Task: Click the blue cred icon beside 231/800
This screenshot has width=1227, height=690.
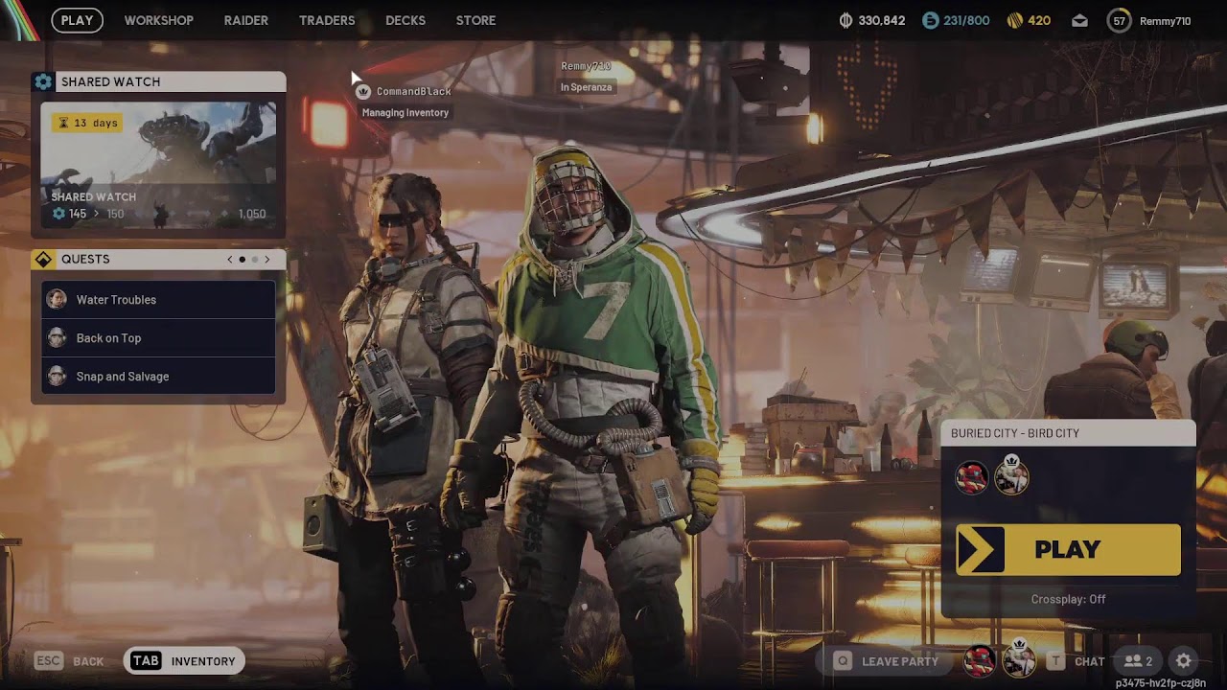Action: pyautogui.click(x=930, y=20)
